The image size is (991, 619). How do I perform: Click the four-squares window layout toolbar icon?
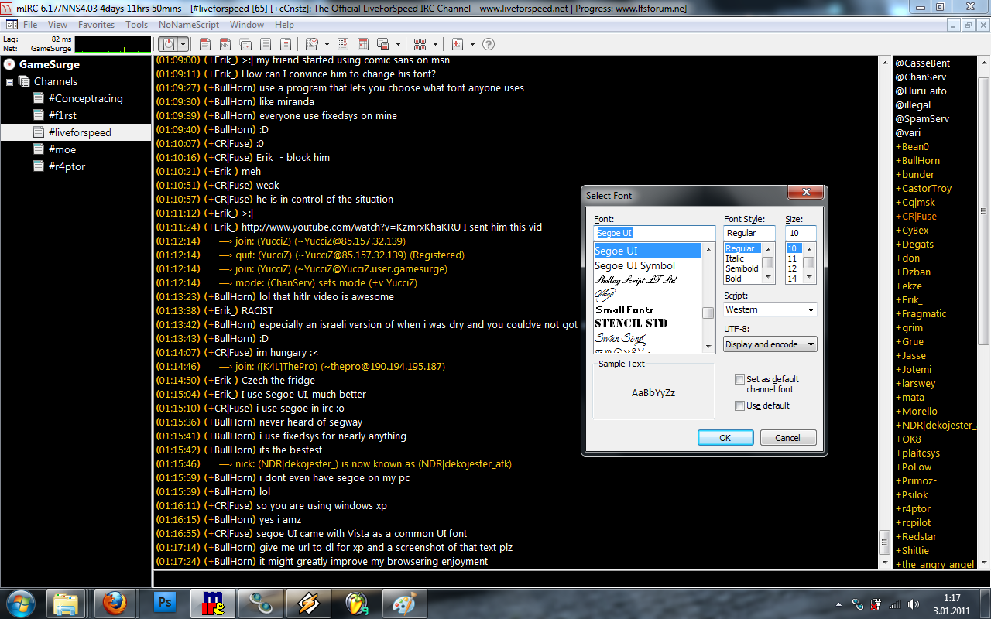point(420,44)
